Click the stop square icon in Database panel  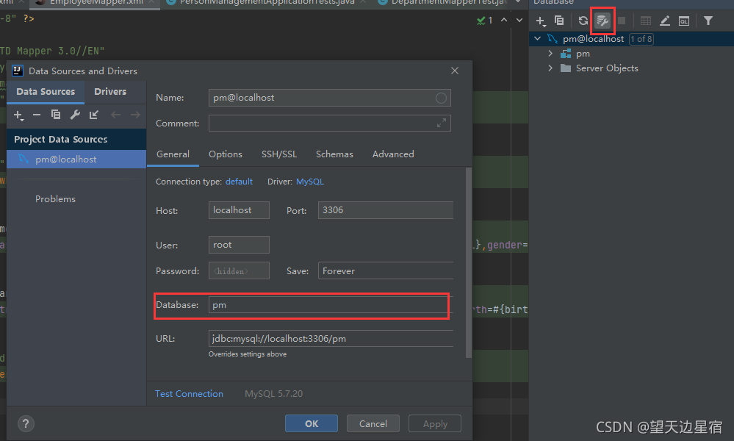[622, 21]
